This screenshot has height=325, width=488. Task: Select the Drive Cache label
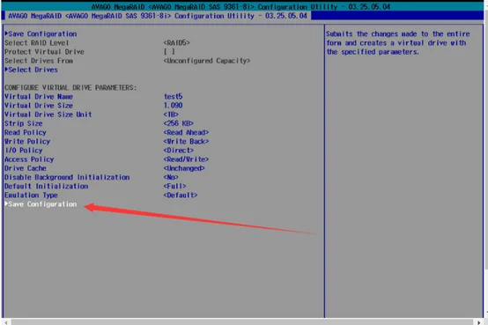(x=26, y=168)
